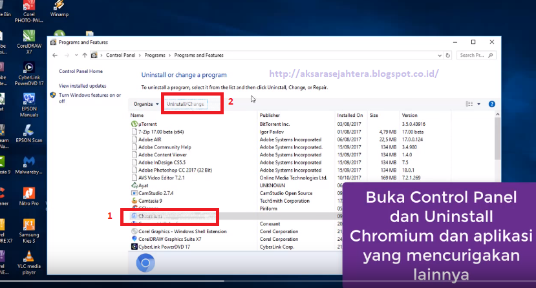Click the view layout icon
The image size is (536, 288).
(x=469, y=104)
